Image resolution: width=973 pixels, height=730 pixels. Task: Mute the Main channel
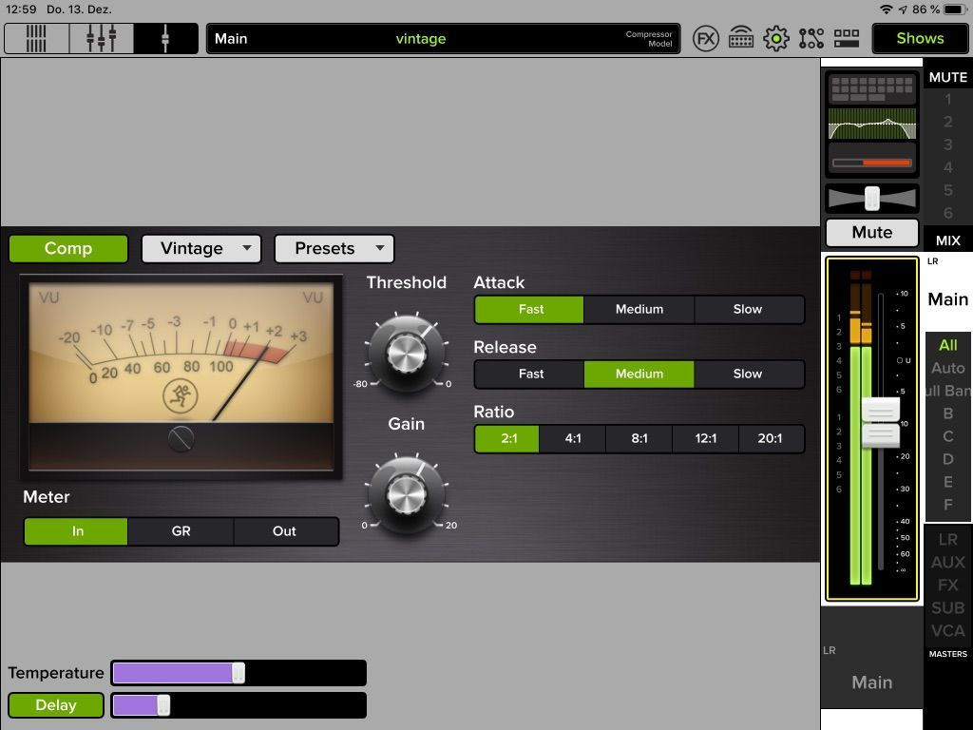point(872,232)
